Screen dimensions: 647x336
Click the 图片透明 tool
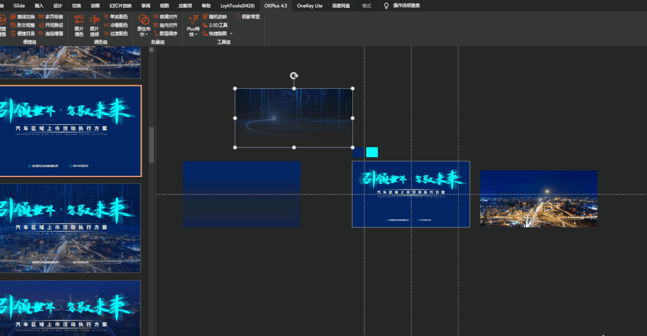(94, 25)
